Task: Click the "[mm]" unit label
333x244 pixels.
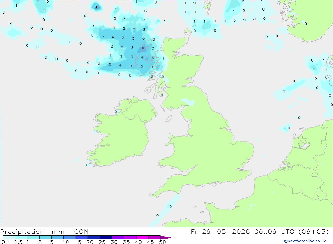Action: (58, 231)
